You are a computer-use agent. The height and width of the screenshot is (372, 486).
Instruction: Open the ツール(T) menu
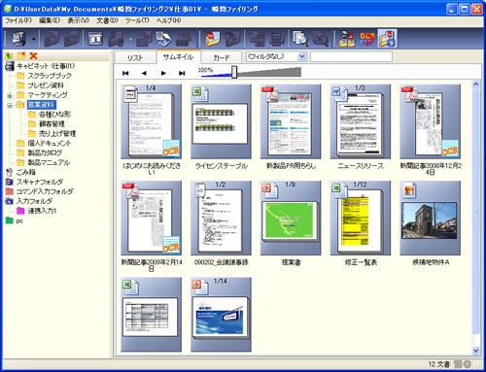pyautogui.click(x=137, y=20)
